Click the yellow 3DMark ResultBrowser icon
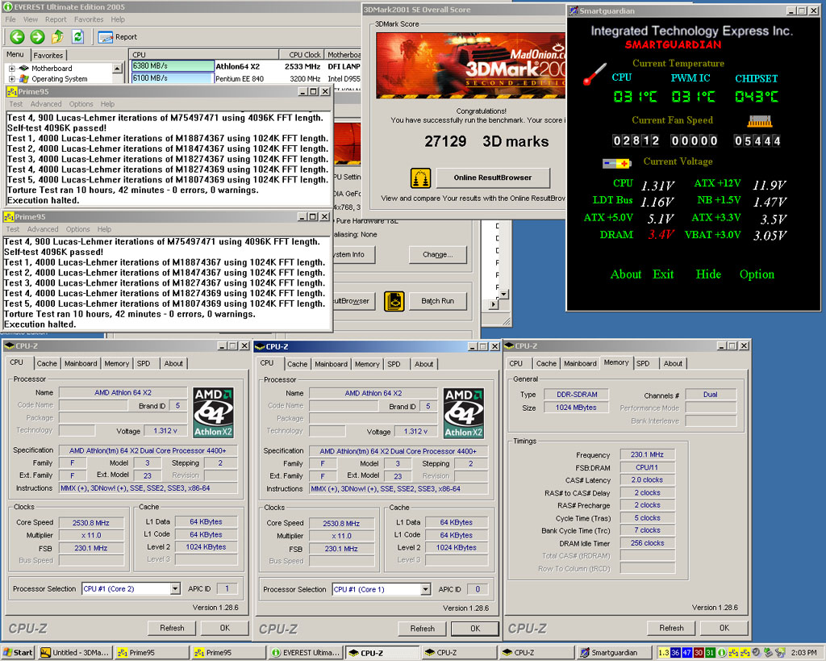 419,178
